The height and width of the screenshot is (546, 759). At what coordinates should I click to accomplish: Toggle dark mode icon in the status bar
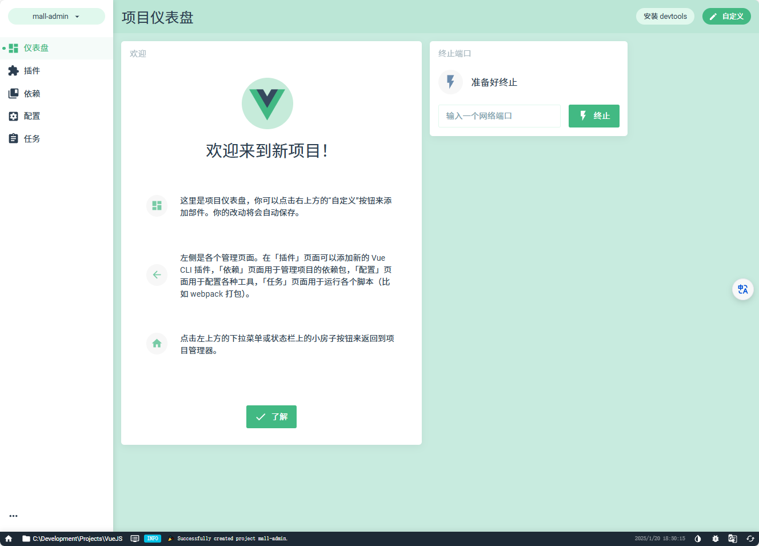(x=698, y=539)
